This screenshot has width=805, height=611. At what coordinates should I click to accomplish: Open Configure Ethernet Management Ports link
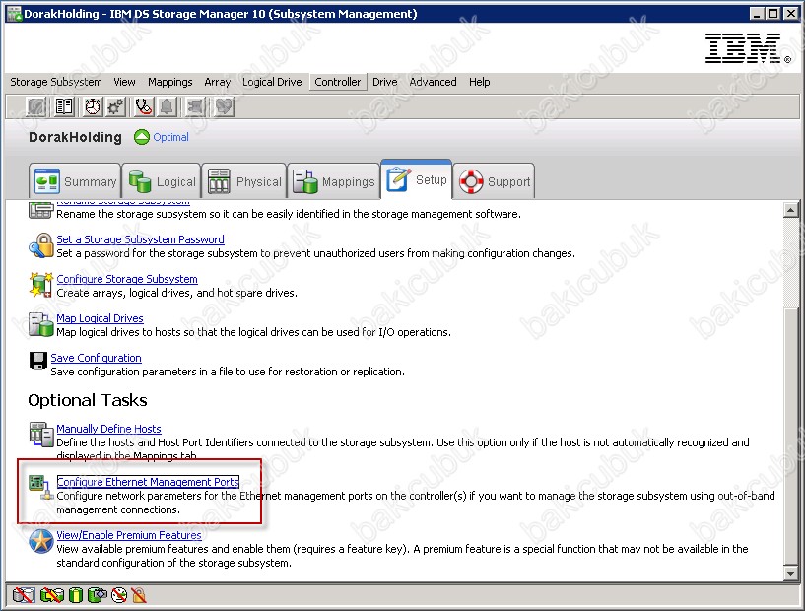tap(148, 482)
